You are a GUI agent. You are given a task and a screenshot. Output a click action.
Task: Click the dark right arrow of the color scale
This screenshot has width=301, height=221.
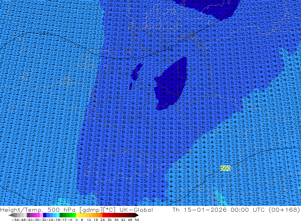click(137, 215)
